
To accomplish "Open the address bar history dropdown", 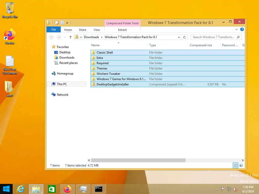I will (179, 37).
